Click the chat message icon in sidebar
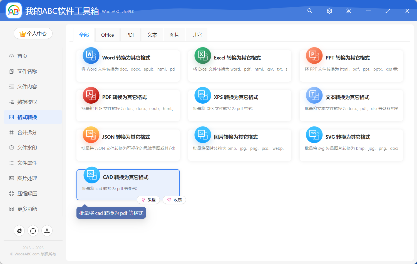417x264 pixels. pos(33,231)
